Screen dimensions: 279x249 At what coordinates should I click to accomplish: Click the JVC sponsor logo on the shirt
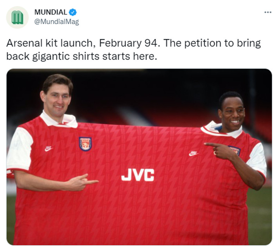(138, 175)
